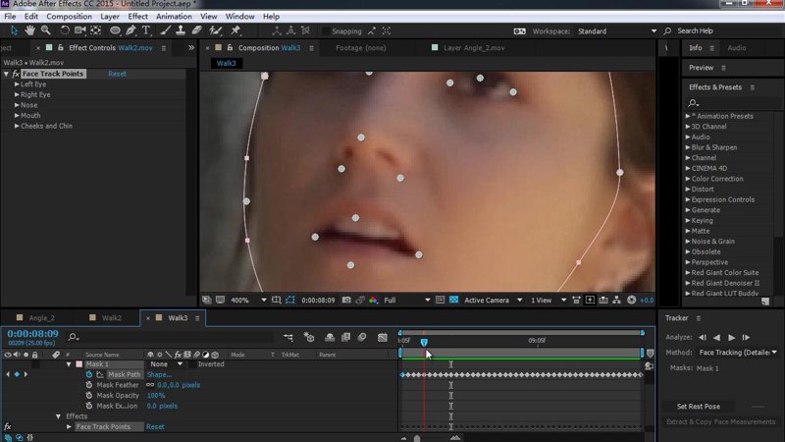Open the Layer menu
This screenshot has width=785, height=442.
[110, 17]
